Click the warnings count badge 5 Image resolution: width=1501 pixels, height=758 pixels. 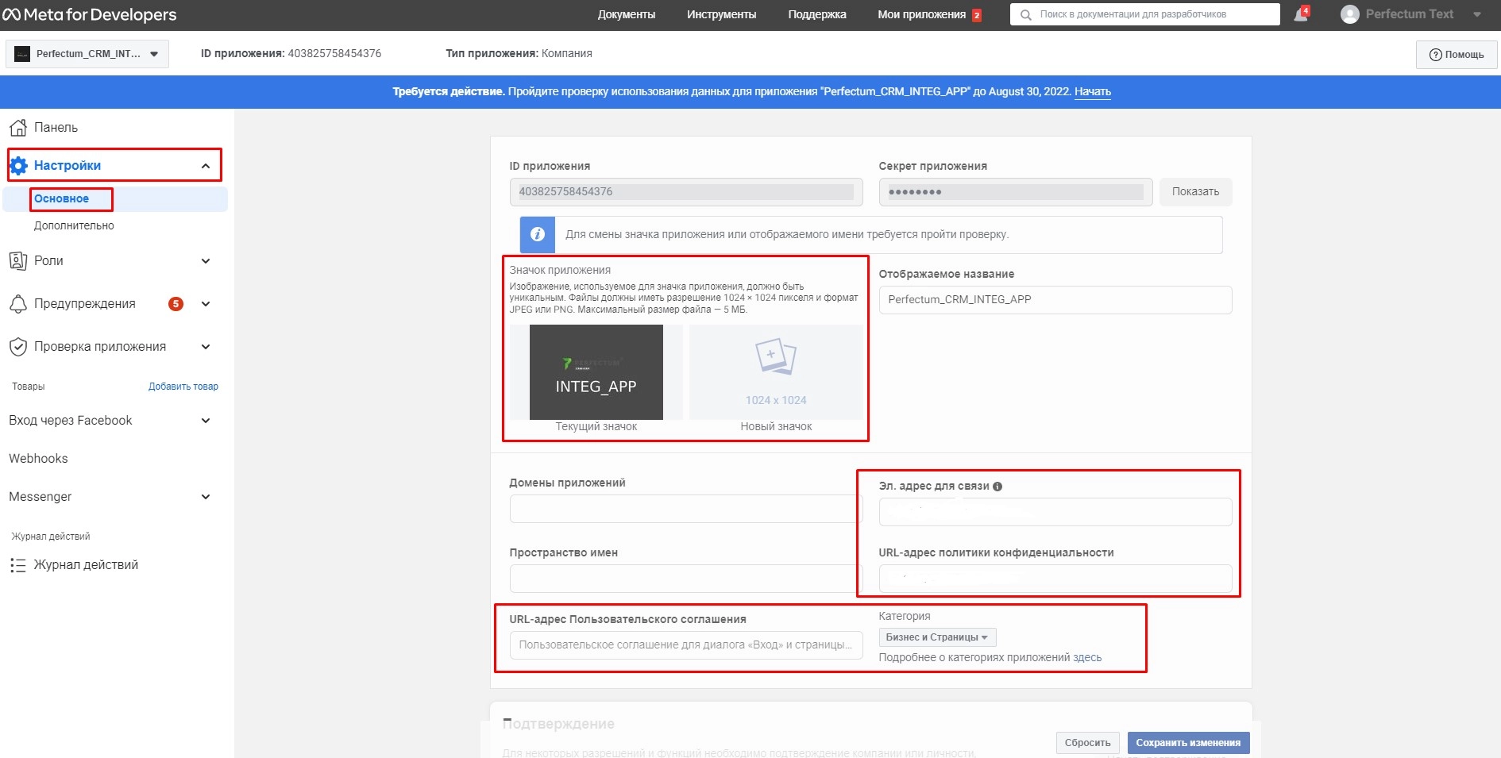pos(176,304)
